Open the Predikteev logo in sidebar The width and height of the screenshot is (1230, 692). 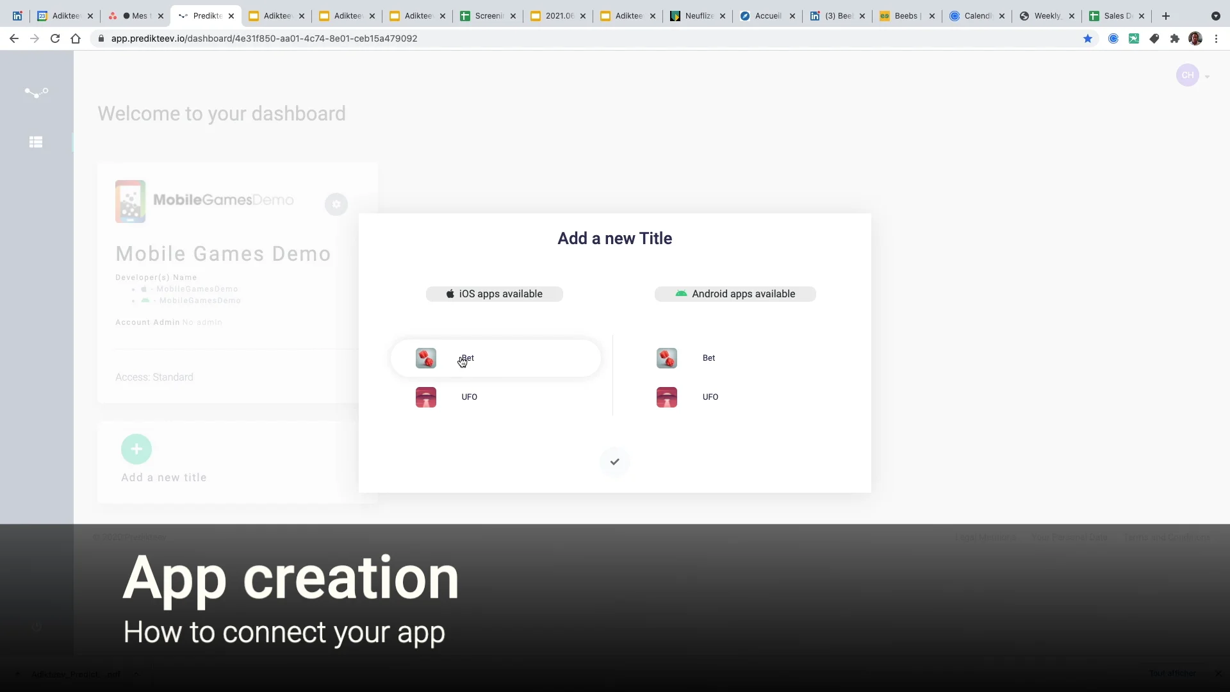pyautogui.click(x=37, y=93)
